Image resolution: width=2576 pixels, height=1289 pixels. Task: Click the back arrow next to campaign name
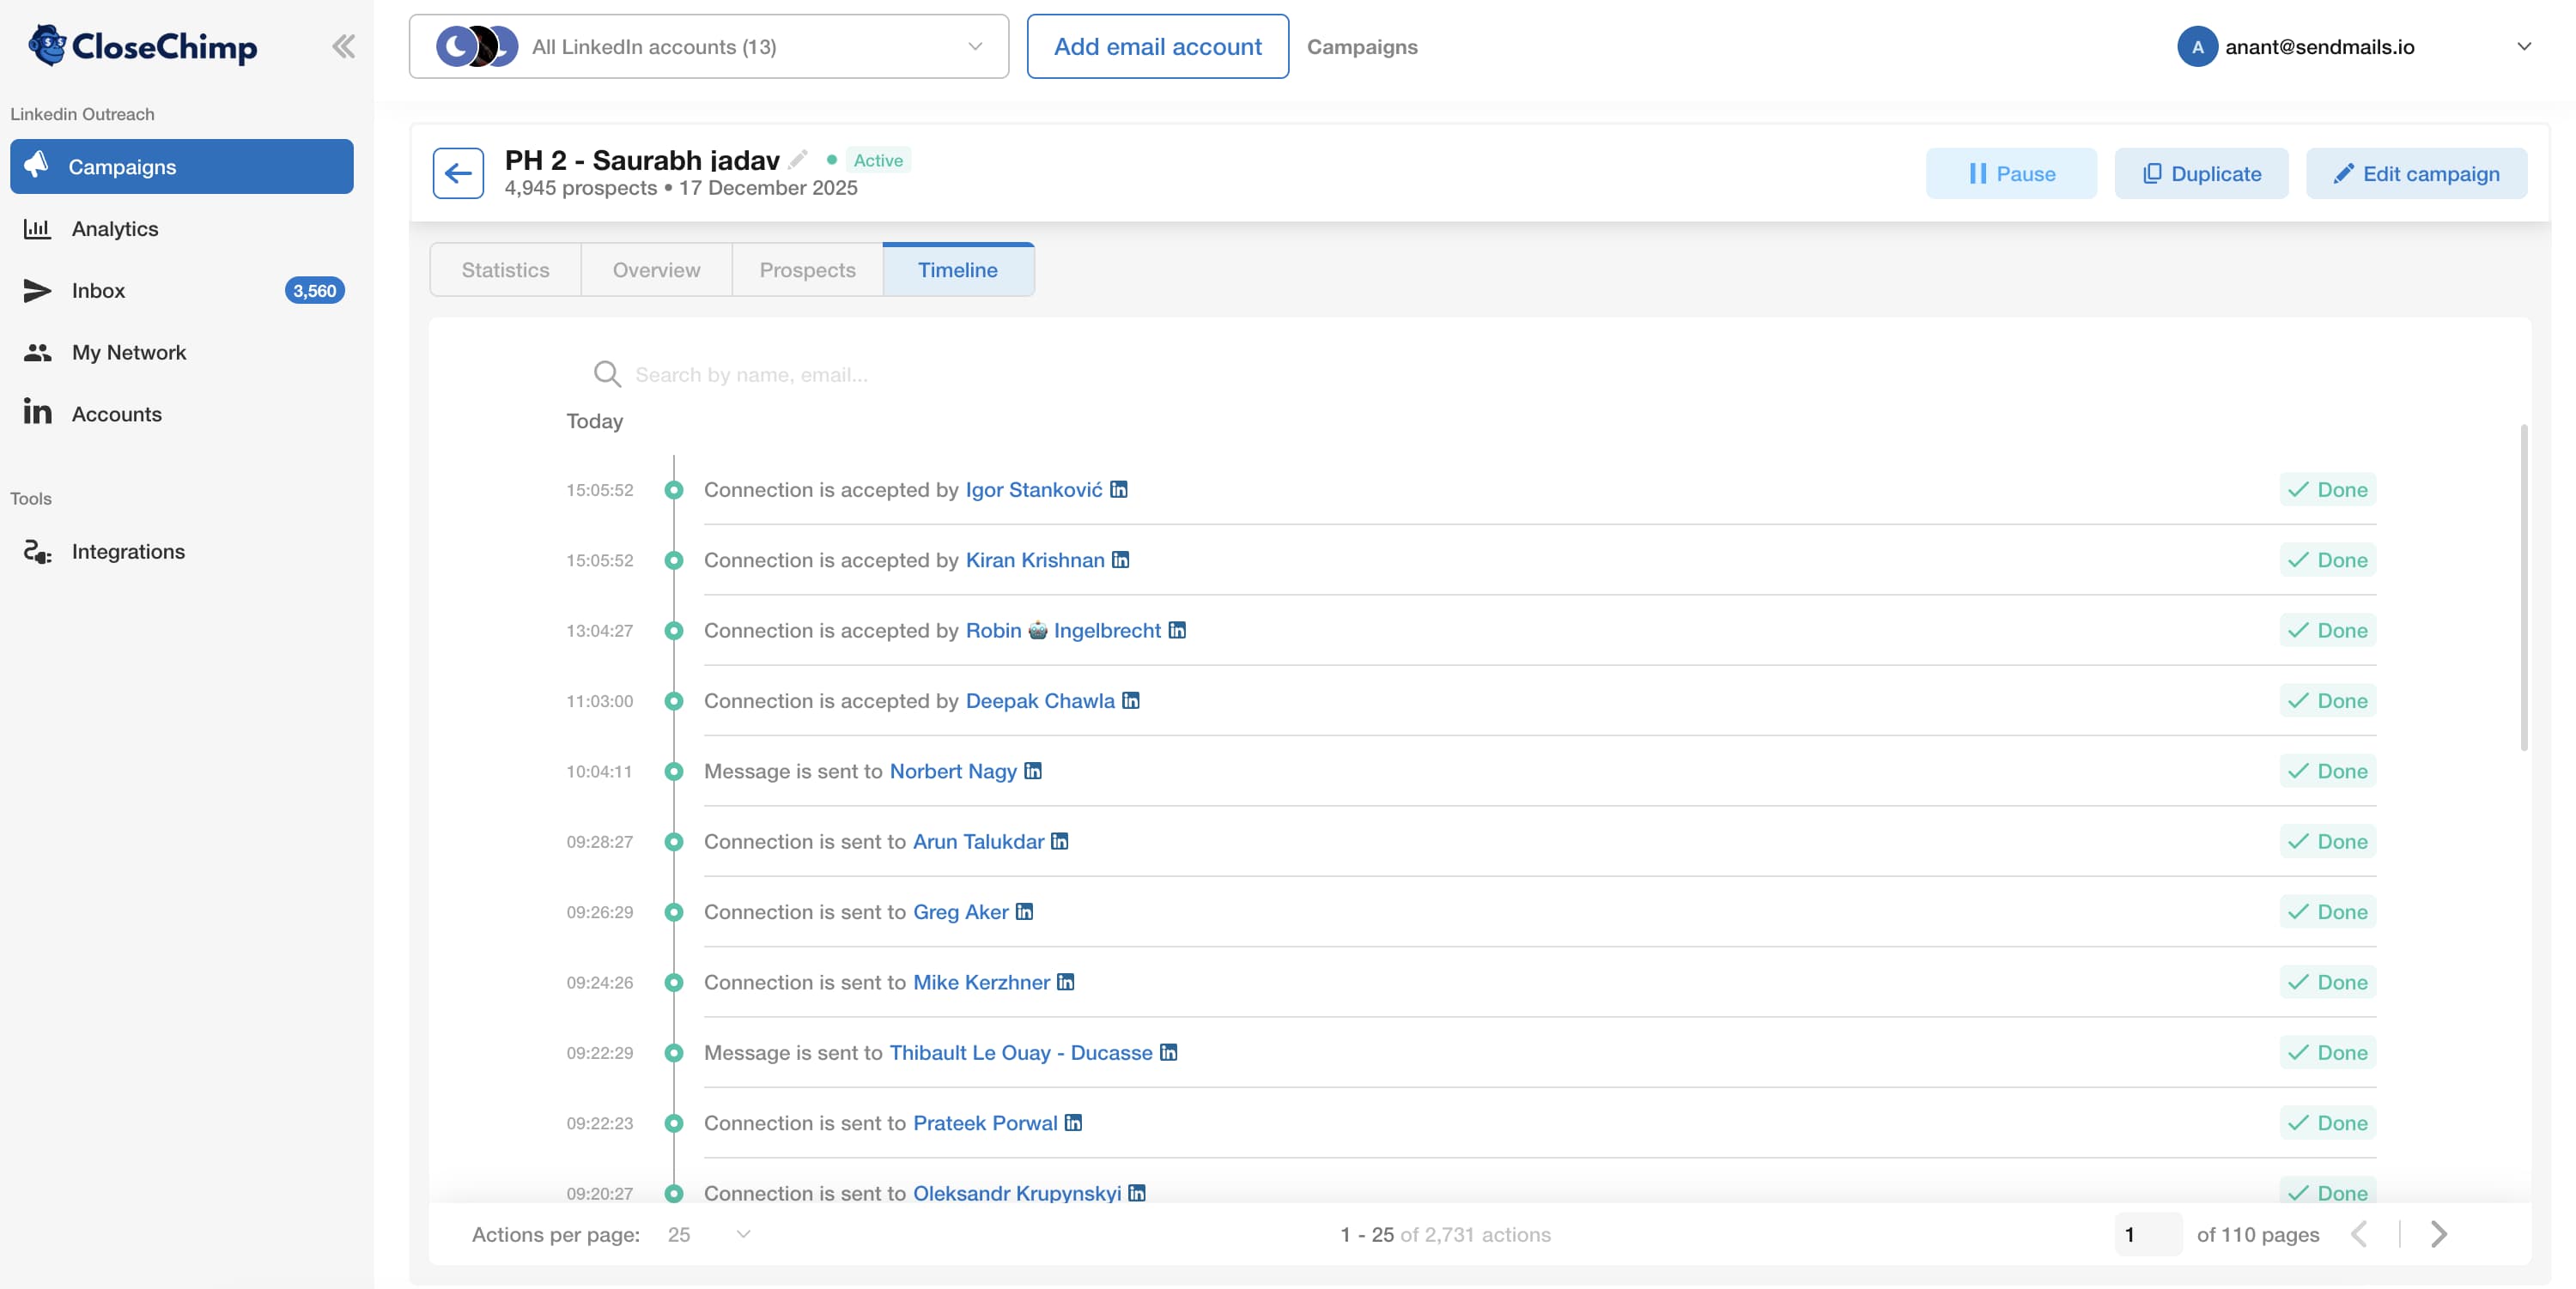458,172
